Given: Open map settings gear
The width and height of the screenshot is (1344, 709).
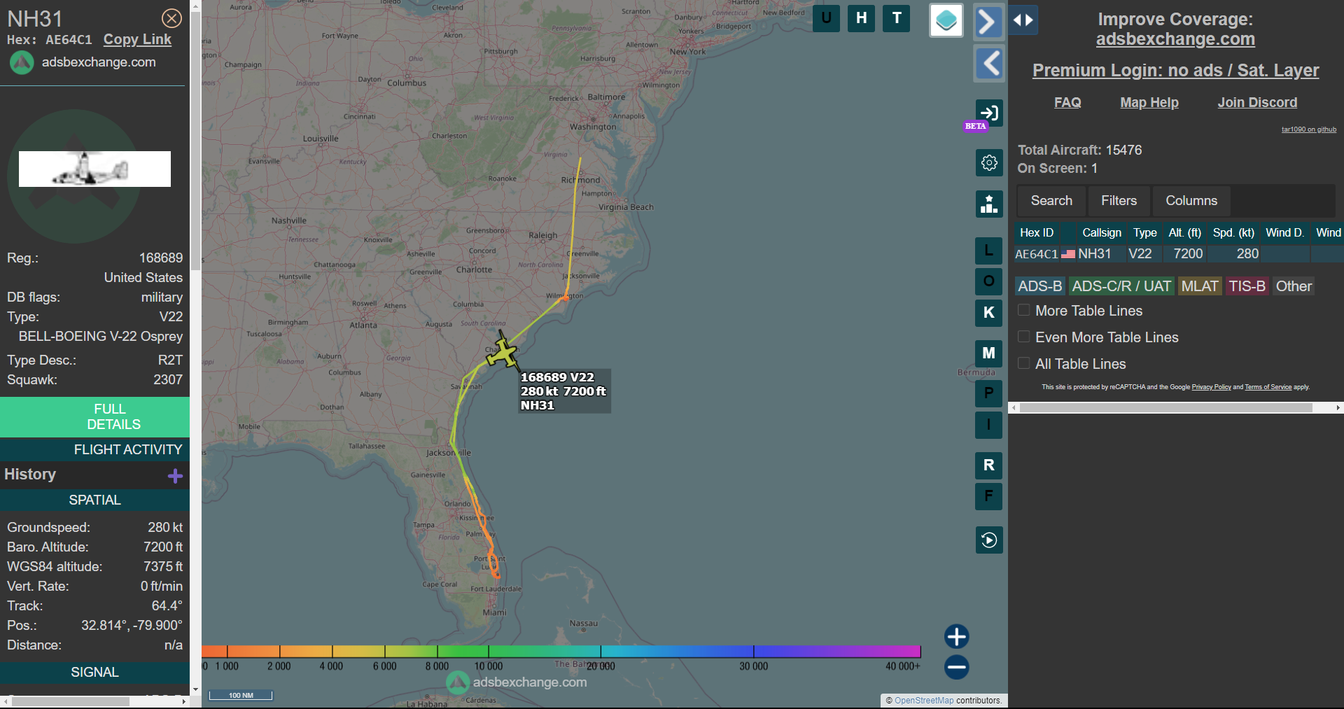Looking at the screenshot, I should point(989,162).
